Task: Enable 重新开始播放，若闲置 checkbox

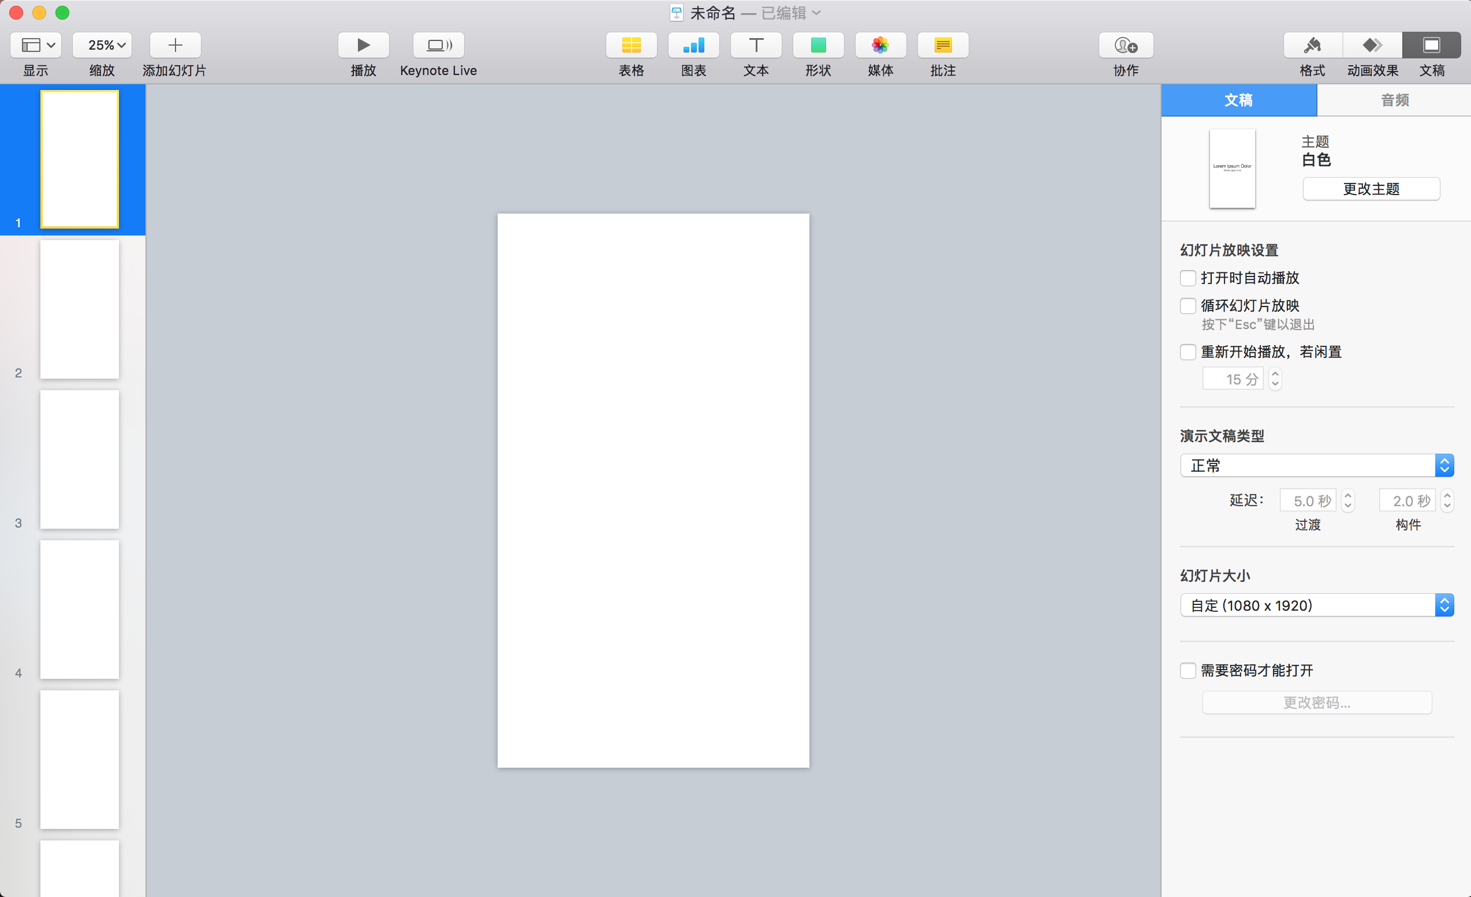Action: pyautogui.click(x=1188, y=352)
